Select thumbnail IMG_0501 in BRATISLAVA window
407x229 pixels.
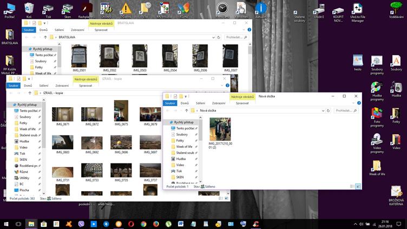(79, 58)
